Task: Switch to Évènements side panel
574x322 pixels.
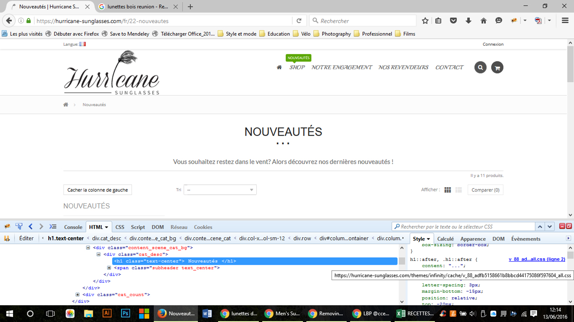Action: click(526, 239)
